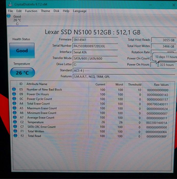
Task: Click the Interface field Serial ATA
Action: coord(95,52)
